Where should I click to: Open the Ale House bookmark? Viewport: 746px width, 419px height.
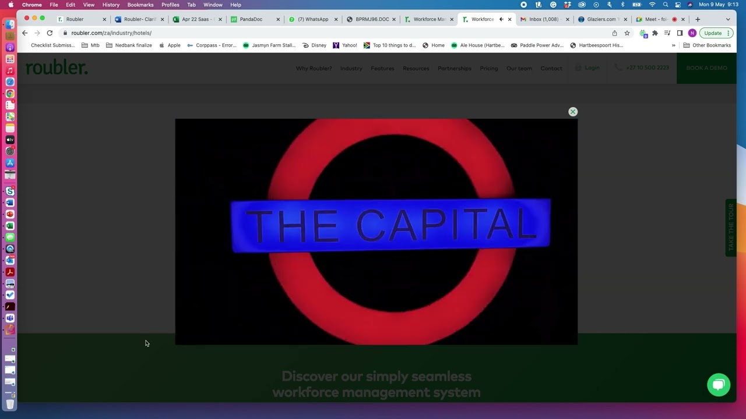click(478, 45)
